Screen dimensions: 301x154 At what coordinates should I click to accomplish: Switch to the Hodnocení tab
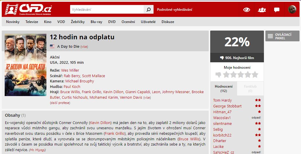click(x=224, y=88)
